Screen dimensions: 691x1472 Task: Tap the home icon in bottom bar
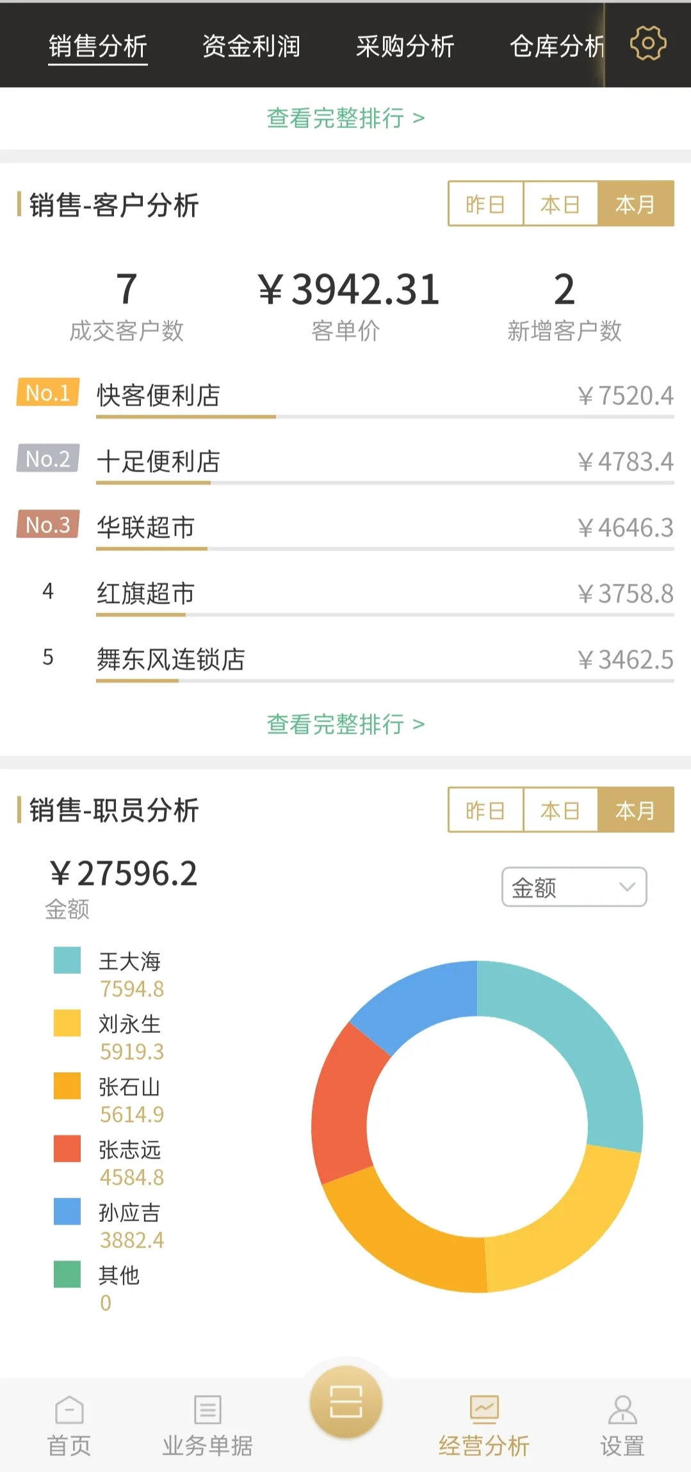[x=69, y=1410]
